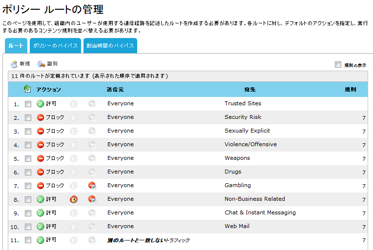Image resolution: width=373 pixels, height=250 pixels.
Task: Click the 別のルートと一致しないトラフィック entry
Action: pos(148,240)
